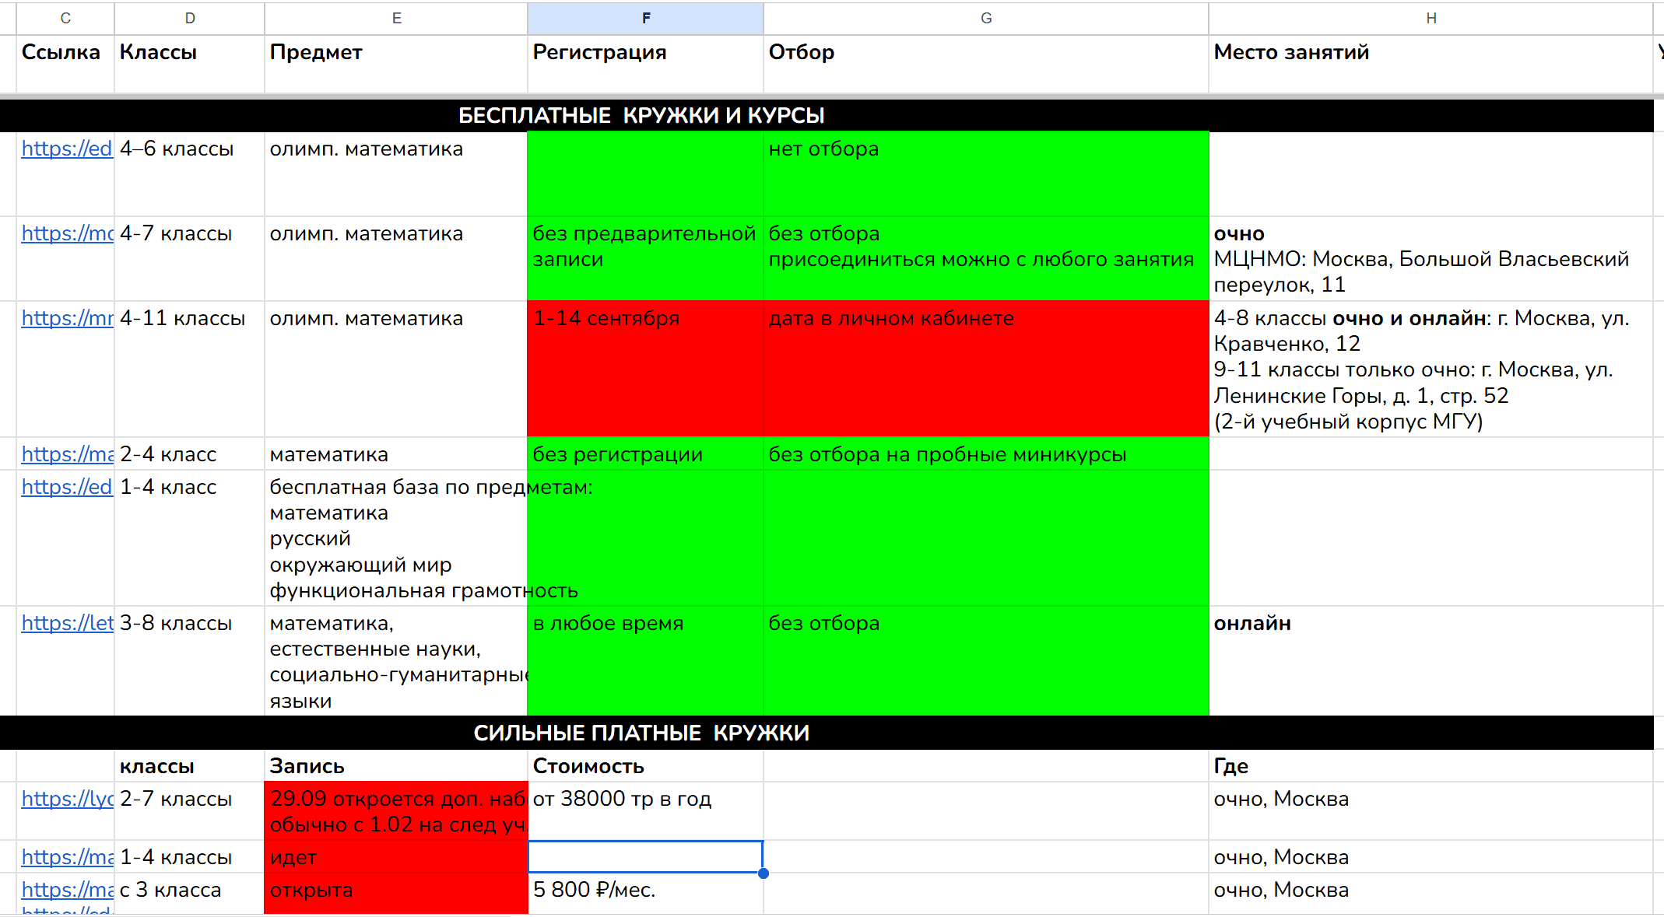This screenshot has width=1664, height=917.
Task: Select column H by its header
Action: point(1431,18)
